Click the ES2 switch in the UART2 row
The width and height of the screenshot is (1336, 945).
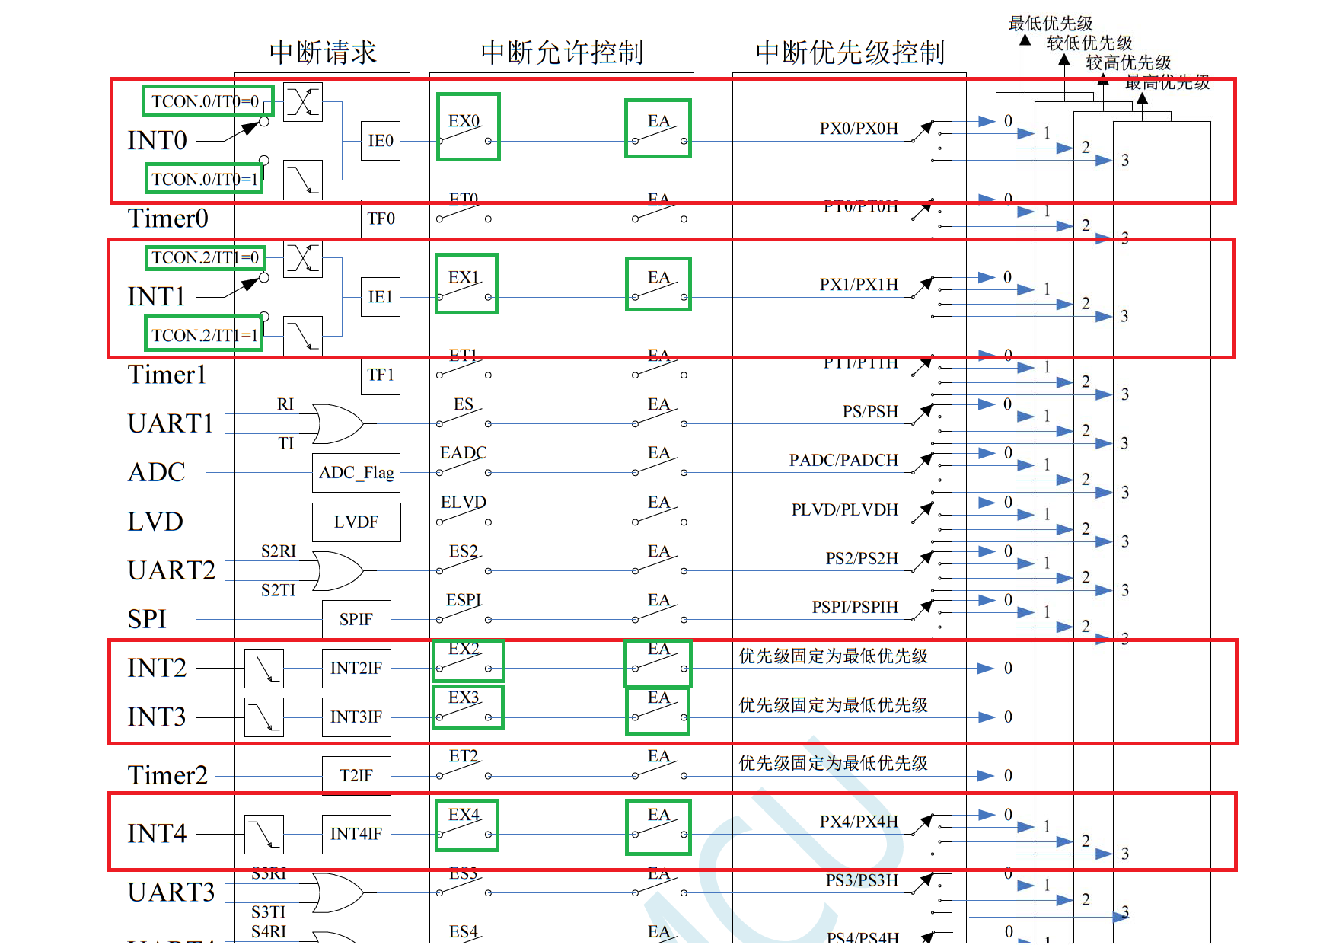click(x=464, y=565)
